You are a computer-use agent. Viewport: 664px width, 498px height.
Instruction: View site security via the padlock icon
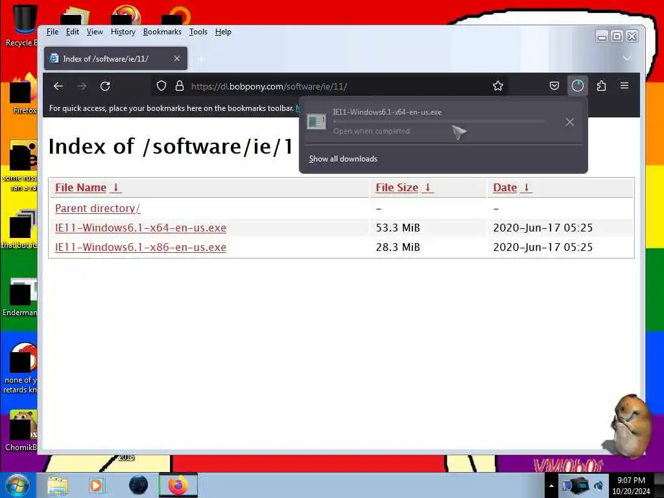[x=180, y=86]
